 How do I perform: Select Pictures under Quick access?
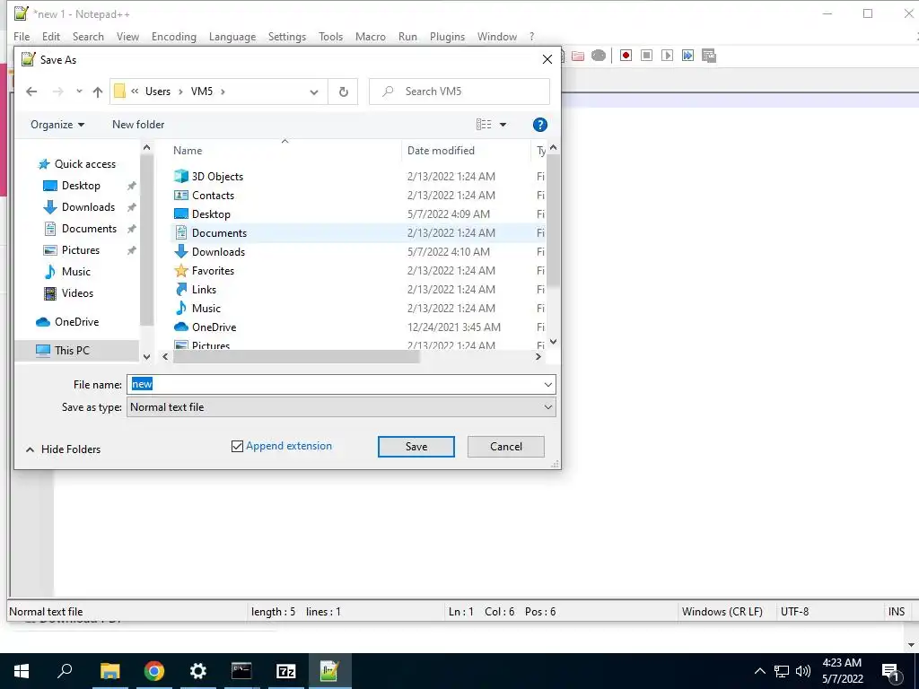coord(80,250)
